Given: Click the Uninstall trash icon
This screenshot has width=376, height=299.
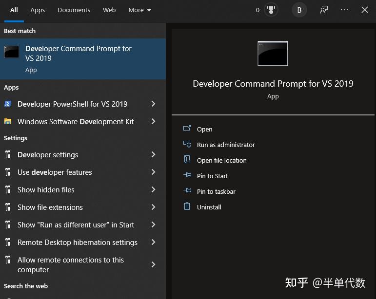Looking at the screenshot, I should click(187, 206).
